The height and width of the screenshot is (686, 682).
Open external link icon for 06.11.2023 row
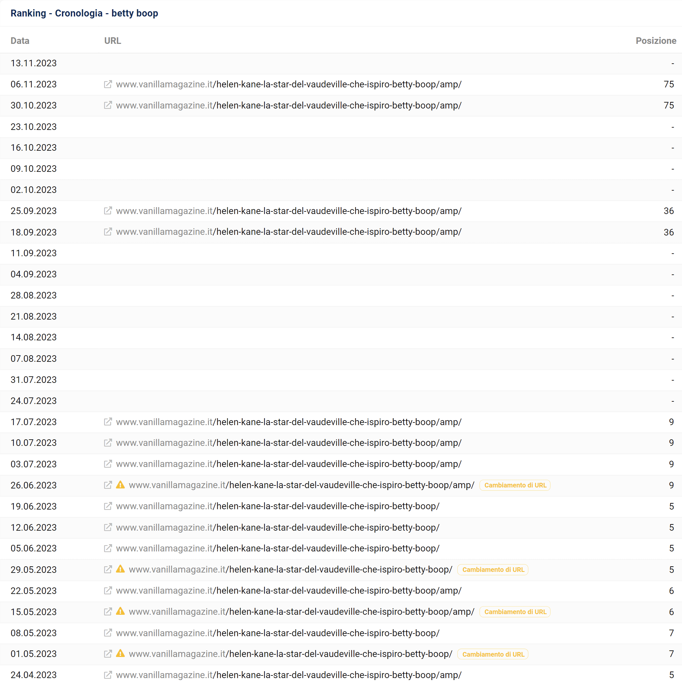[108, 84]
